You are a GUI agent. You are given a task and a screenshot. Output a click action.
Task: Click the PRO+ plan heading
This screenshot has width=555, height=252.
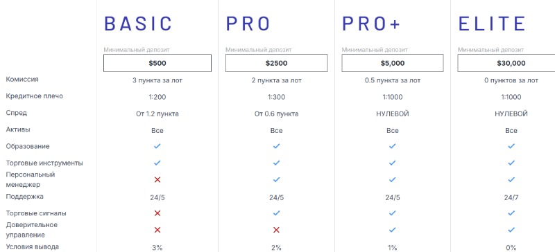371,24
